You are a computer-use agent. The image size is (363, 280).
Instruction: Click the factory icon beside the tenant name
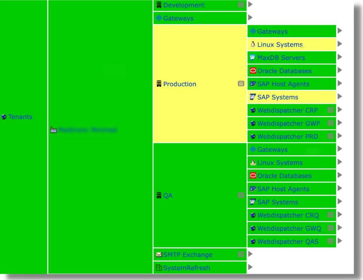point(53,129)
